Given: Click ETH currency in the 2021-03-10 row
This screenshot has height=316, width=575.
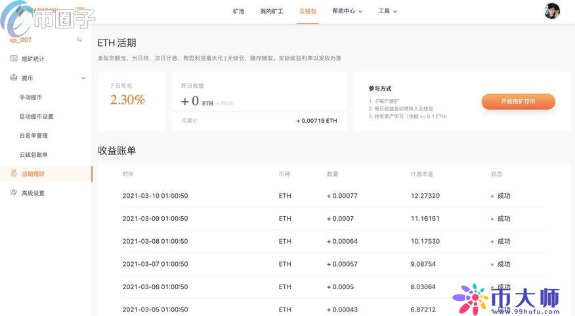Looking at the screenshot, I should click(285, 196).
